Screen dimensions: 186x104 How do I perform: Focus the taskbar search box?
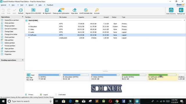30,101
